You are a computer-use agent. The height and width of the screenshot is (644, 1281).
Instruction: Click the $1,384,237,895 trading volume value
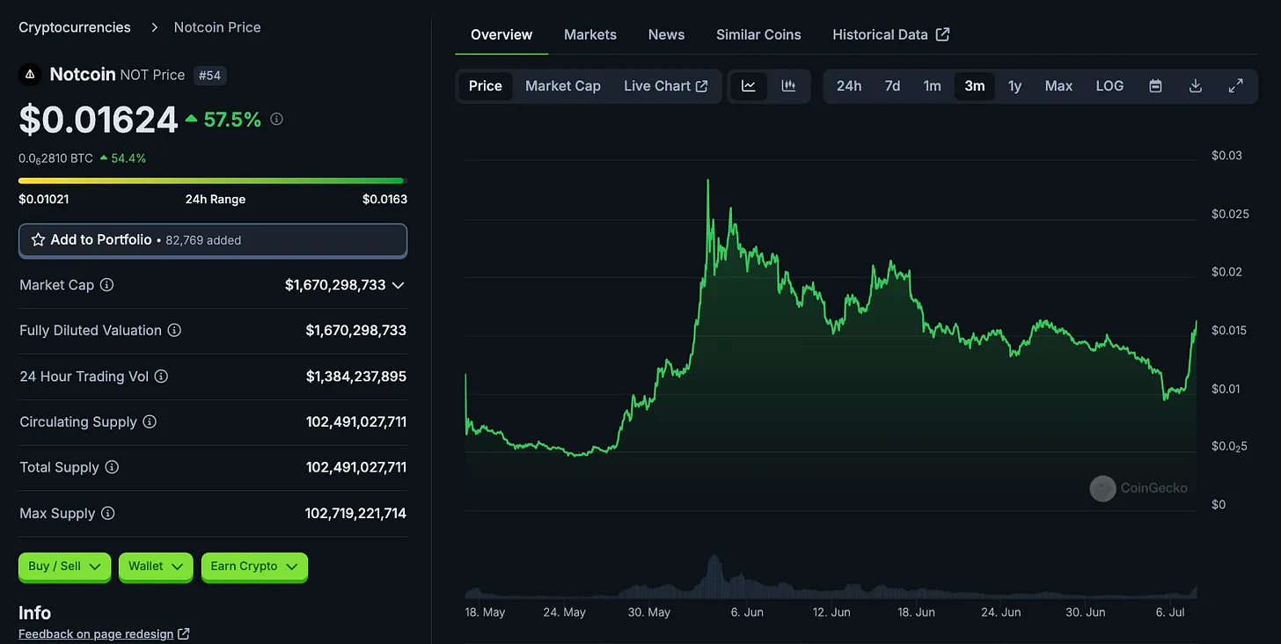[x=356, y=377]
